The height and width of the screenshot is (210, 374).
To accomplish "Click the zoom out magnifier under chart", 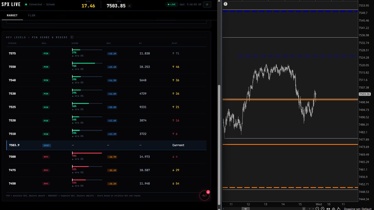I will [317, 208].
